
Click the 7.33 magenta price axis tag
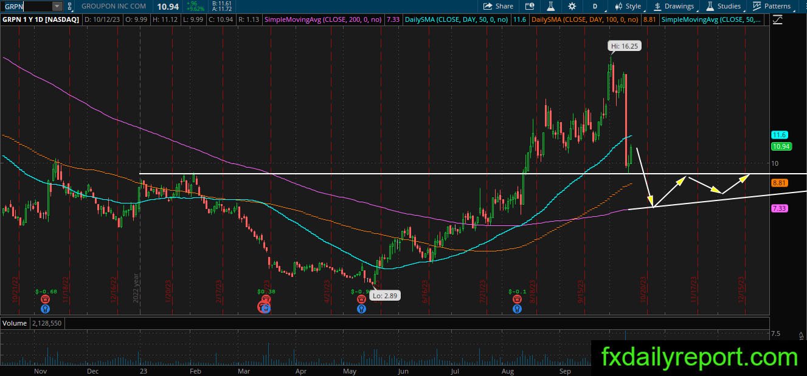[780, 208]
